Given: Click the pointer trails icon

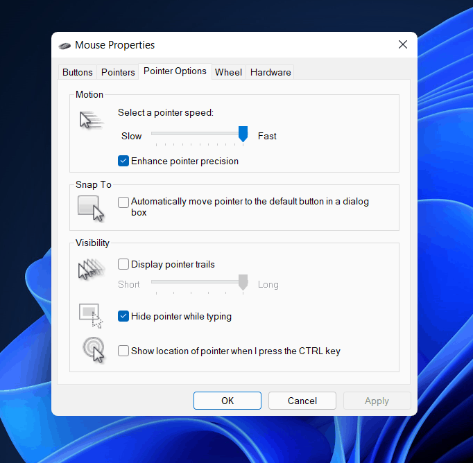Looking at the screenshot, I should coord(92,269).
